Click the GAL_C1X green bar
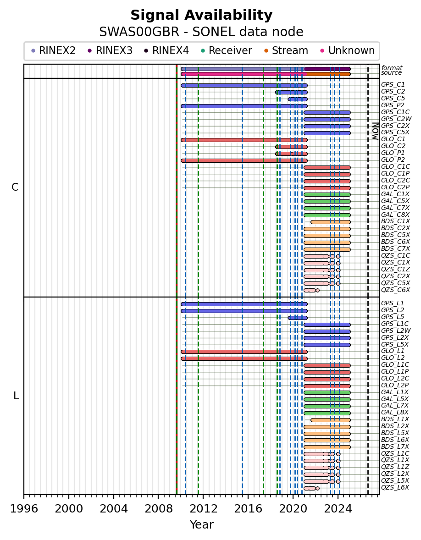Screen dimensions: 421x540 (x=327, y=194)
